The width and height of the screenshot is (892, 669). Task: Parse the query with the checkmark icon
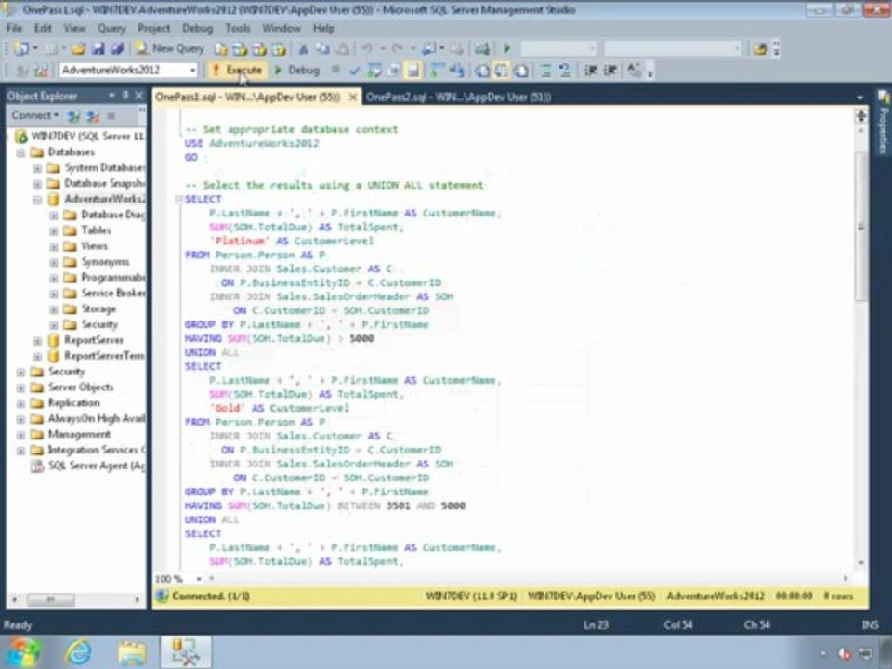[354, 71]
